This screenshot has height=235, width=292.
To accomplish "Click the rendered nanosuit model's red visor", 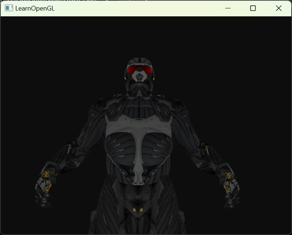I will tap(139, 69).
